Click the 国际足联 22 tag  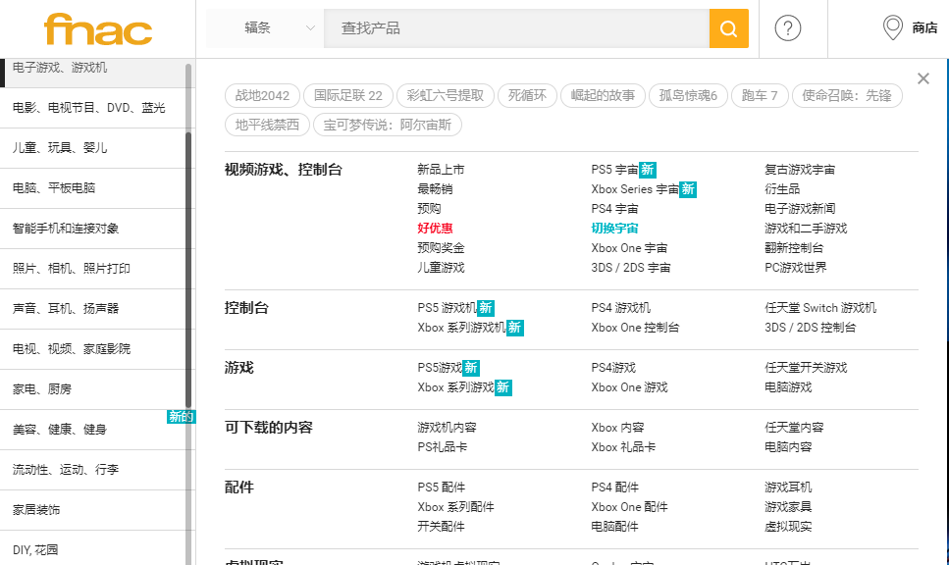pyautogui.click(x=348, y=95)
